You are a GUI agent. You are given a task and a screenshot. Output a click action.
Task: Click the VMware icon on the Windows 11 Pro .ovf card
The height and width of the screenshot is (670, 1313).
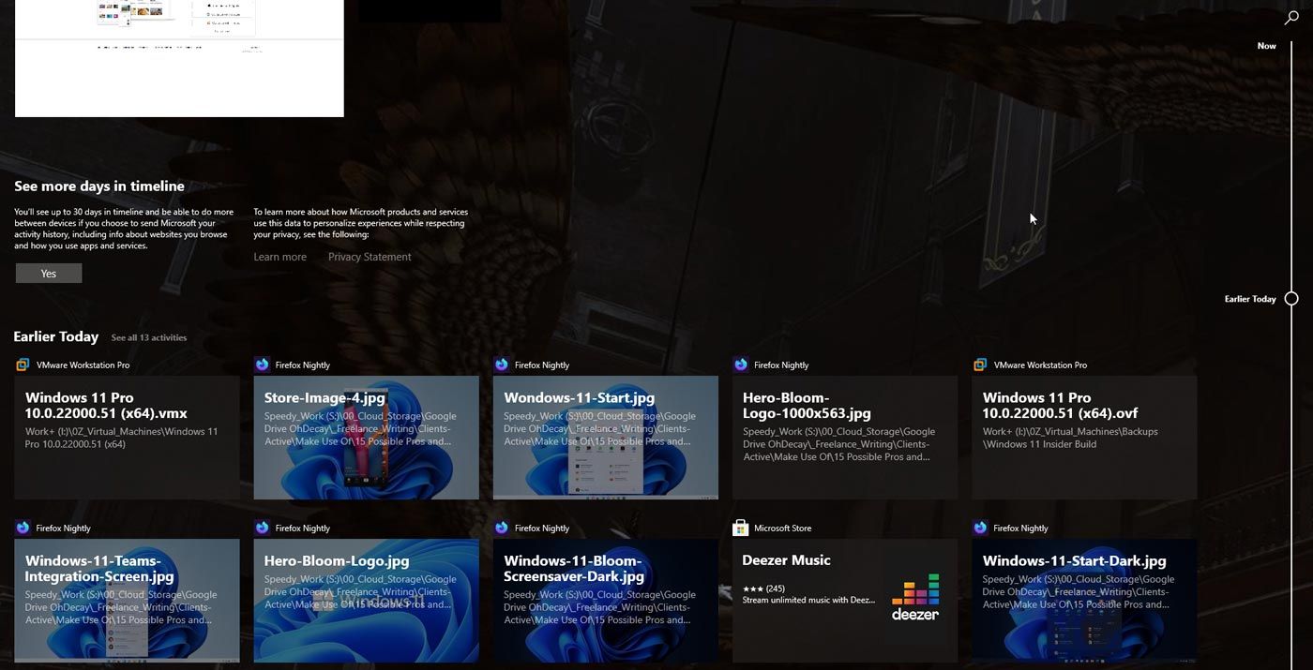pyautogui.click(x=979, y=365)
